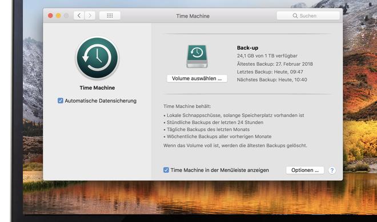This screenshot has height=222, width=377.
Task: Click "Letztes Backup: Heute, 09:47"
Action: pyautogui.click(x=270, y=72)
